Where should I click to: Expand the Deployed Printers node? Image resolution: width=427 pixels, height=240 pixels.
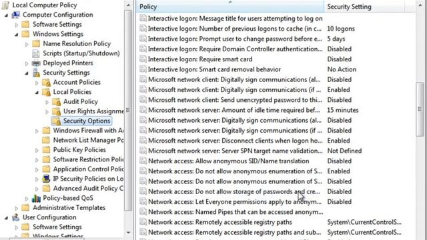27,63
